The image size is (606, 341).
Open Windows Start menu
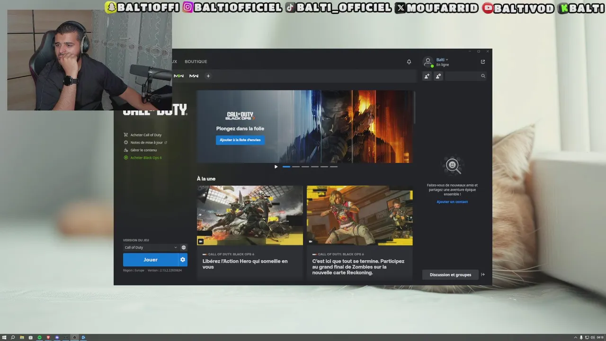[x=4, y=337]
